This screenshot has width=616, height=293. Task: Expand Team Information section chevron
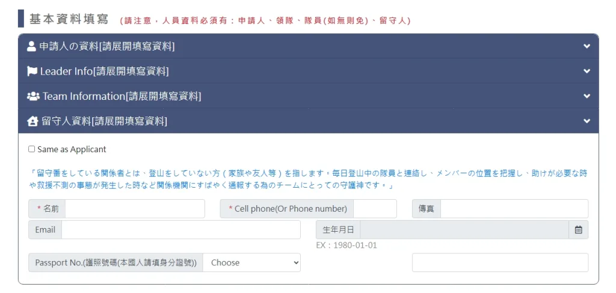tap(587, 96)
